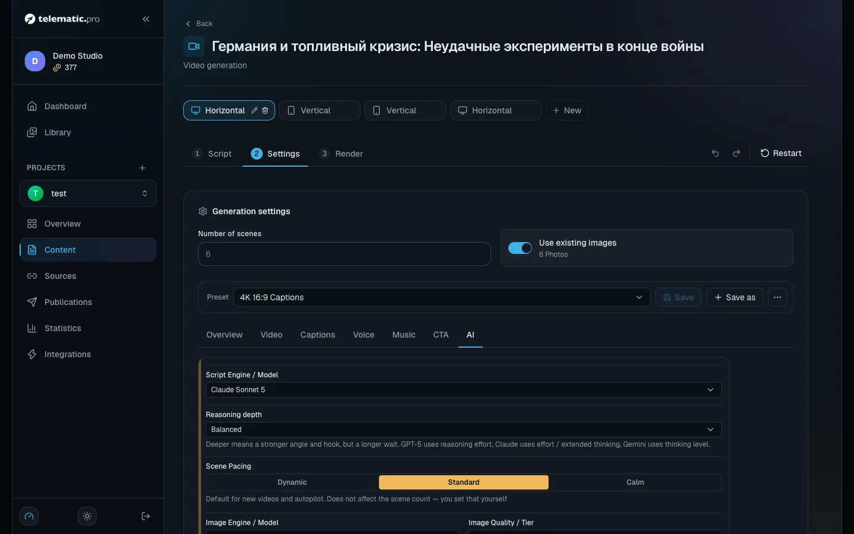The width and height of the screenshot is (854, 534).
Task: Go to Integrations in sidebar
Action: 88,354
